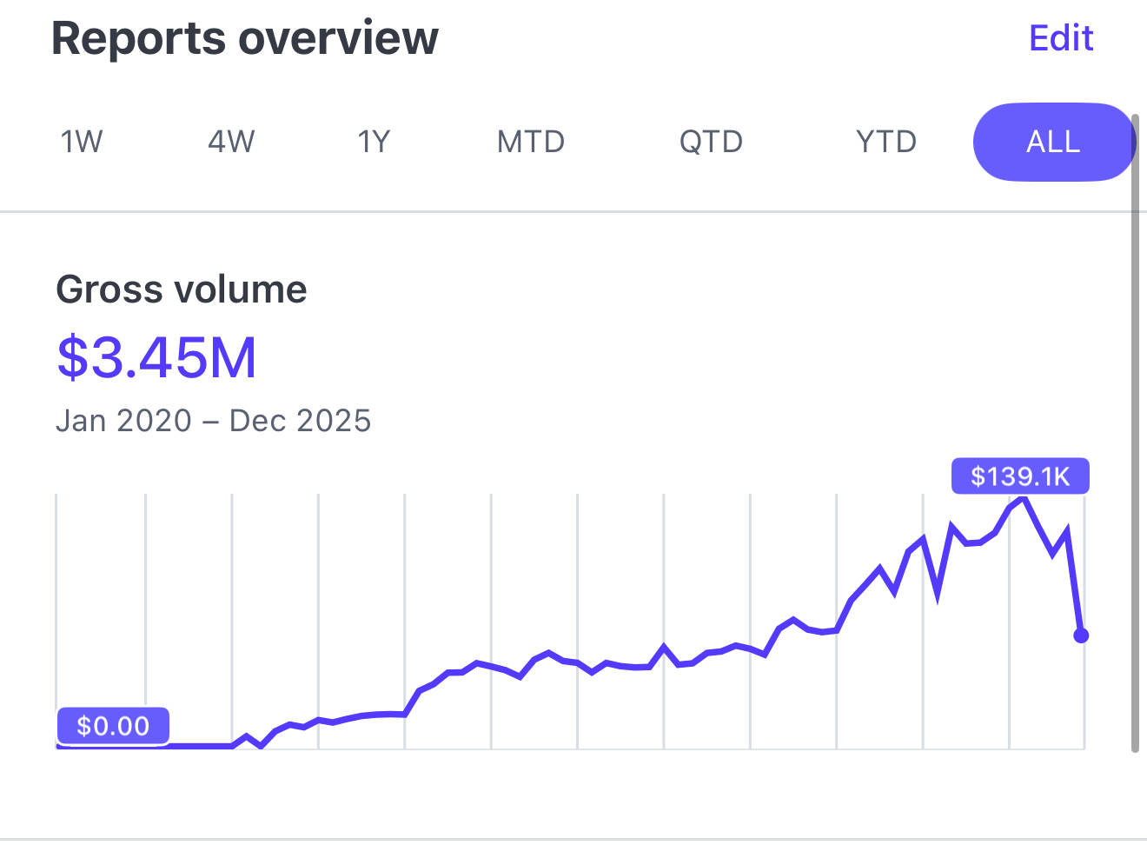The image size is (1147, 845).
Task: Click the endpoint dot on the chart line
Action: click(x=1081, y=635)
